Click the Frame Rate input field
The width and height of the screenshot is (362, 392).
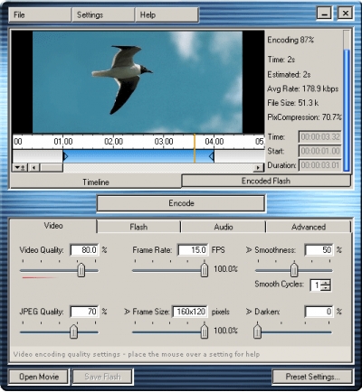tap(193, 250)
